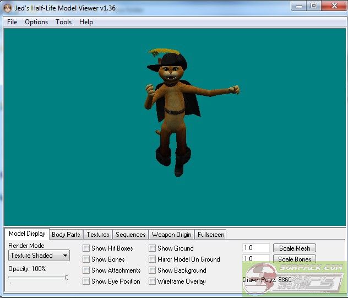348x298 pixels.
Task: Click the app icon in title bar
Action: tap(8, 8)
